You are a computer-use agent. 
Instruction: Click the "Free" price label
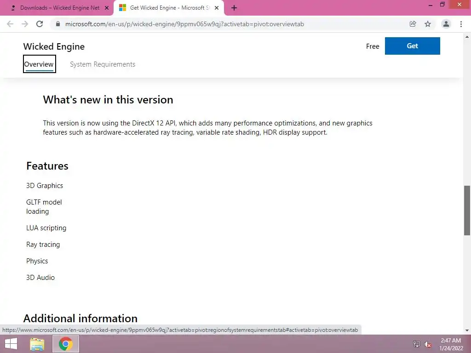[x=373, y=46]
